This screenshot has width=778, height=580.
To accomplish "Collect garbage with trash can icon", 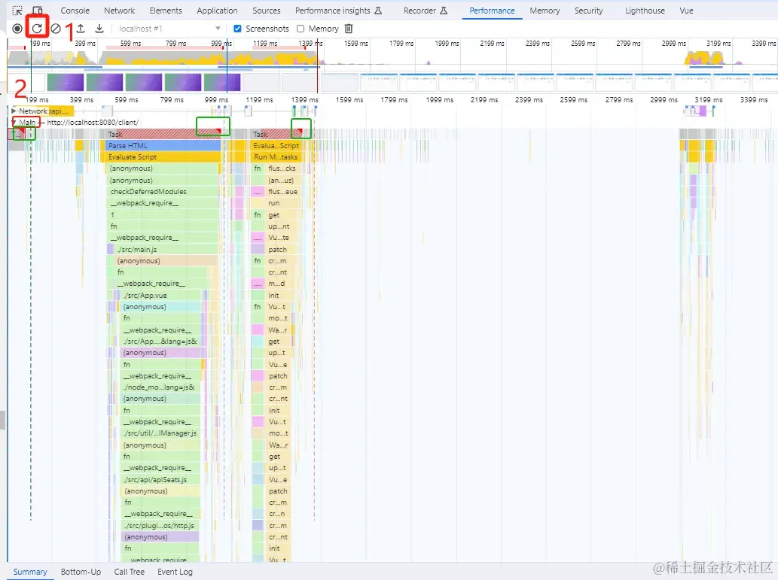I will point(349,29).
